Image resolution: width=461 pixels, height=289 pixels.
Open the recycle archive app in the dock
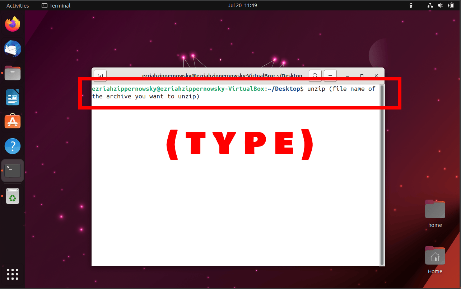[13, 196]
